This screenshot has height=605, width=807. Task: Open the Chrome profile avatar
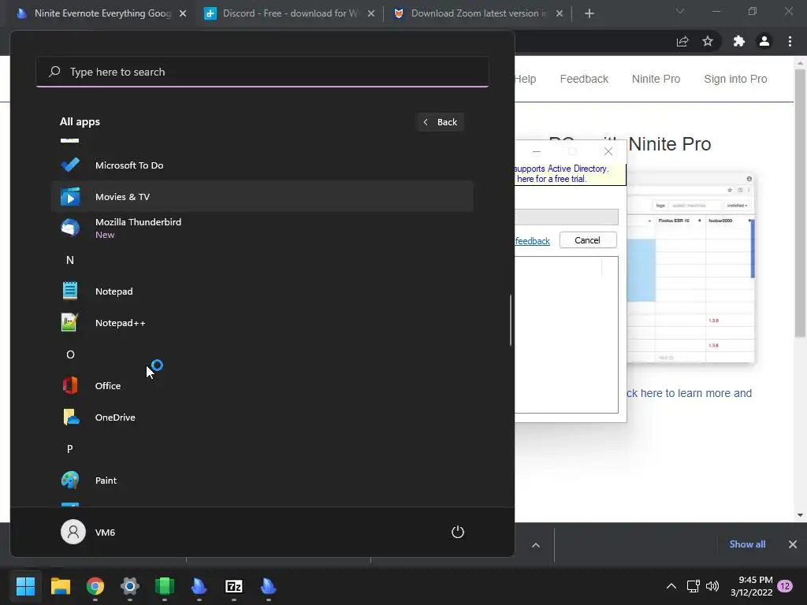coord(764,41)
